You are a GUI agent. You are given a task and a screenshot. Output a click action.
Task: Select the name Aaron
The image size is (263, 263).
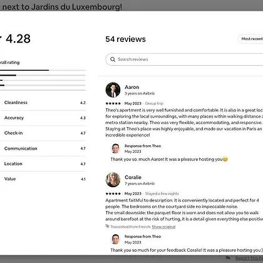pyautogui.click(x=132, y=87)
